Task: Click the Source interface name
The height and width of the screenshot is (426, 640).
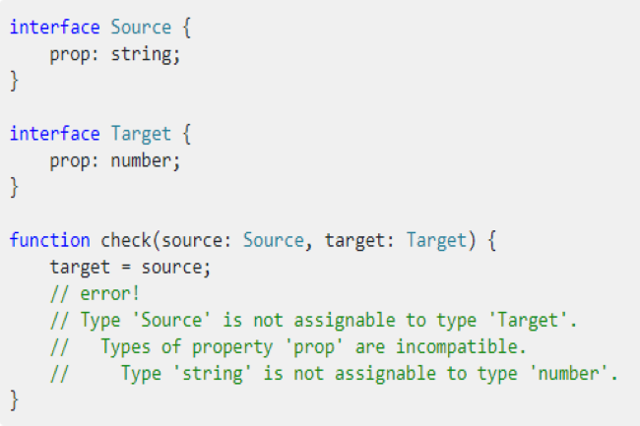Action: tap(141, 28)
